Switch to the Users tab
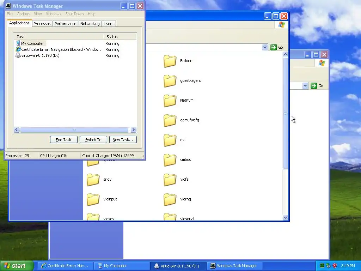The image size is (361, 271). [109, 24]
